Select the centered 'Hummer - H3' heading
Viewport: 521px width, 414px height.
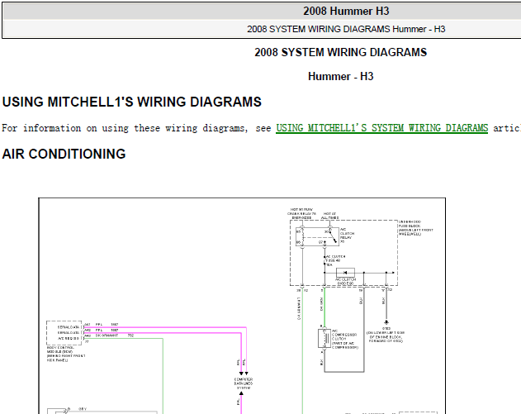click(340, 76)
